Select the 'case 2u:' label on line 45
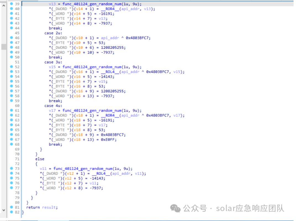 pyautogui.click(x=54, y=33)
